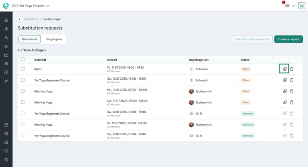
Task: Toggle the select-all header checkbox
Action: point(22,60)
